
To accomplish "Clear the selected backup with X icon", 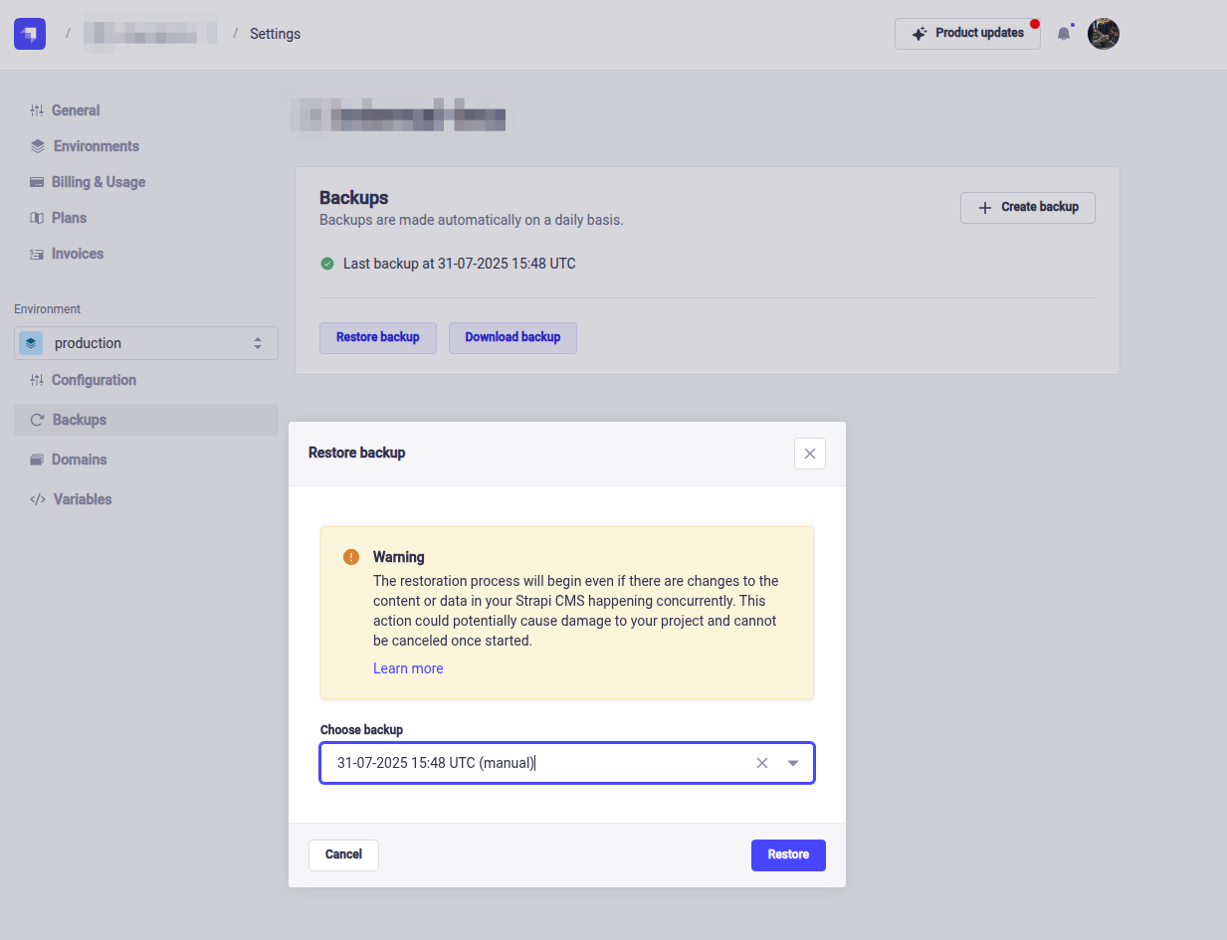I will click(x=762, y=763).
